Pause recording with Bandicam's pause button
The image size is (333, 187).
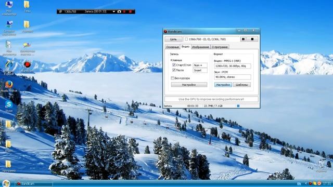(x=243, y=39)
